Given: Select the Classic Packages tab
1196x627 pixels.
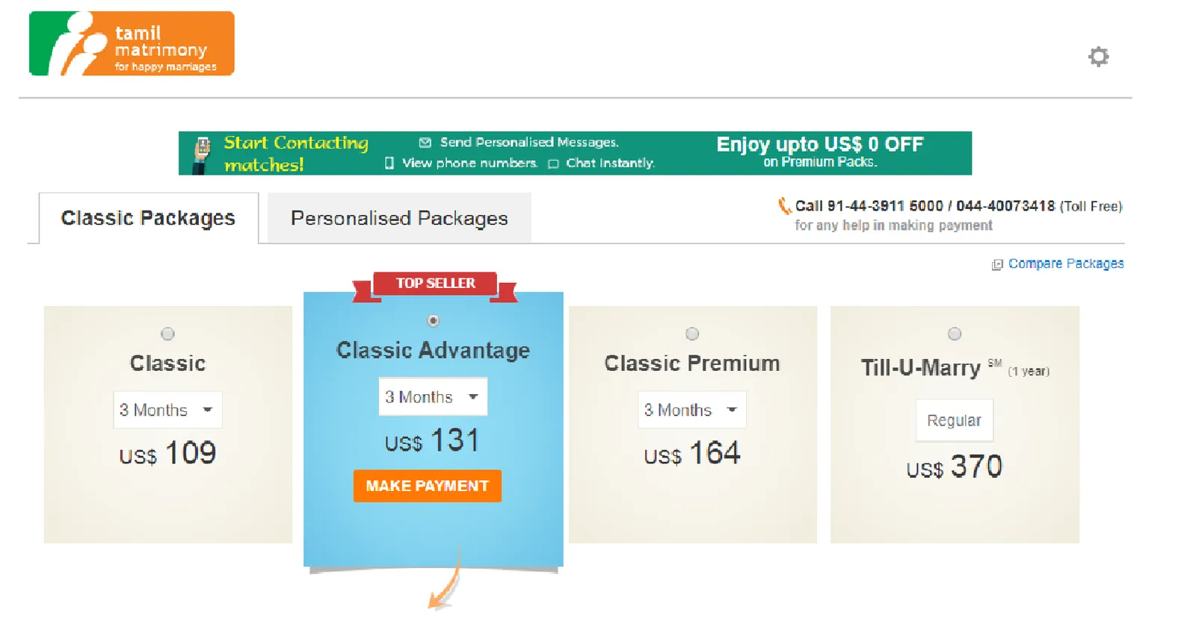Looking at the screenshot, I should 148,218.
